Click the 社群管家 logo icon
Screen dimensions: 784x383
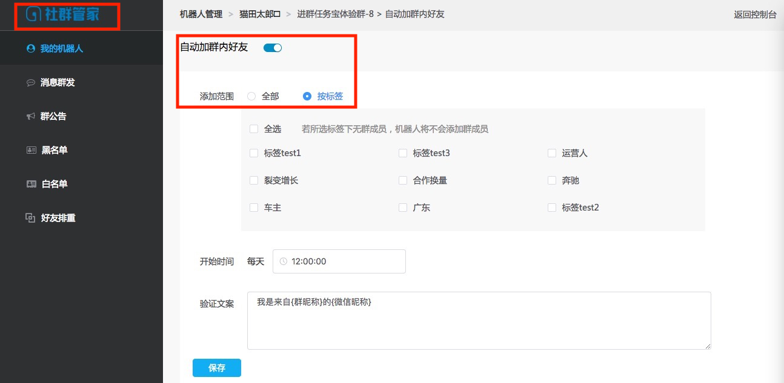coord(35,15)
